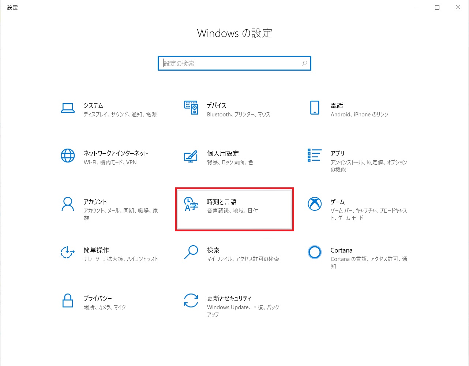Click the search magnifier in 設定の検索 box
This screenshot has width=469, height=366.
[304, 63]
